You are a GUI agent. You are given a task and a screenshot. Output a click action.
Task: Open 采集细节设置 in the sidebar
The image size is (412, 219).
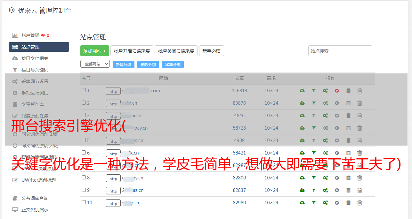coord(35,81)
